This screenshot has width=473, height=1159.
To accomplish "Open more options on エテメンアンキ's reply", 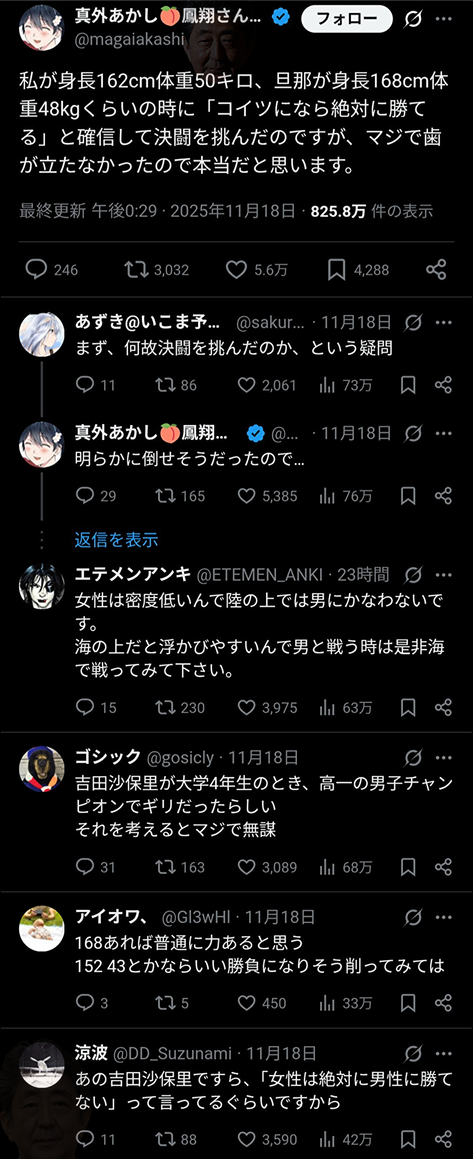I will coord(443,575).
